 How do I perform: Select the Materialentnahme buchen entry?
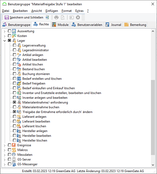click(x=41, y=107)
